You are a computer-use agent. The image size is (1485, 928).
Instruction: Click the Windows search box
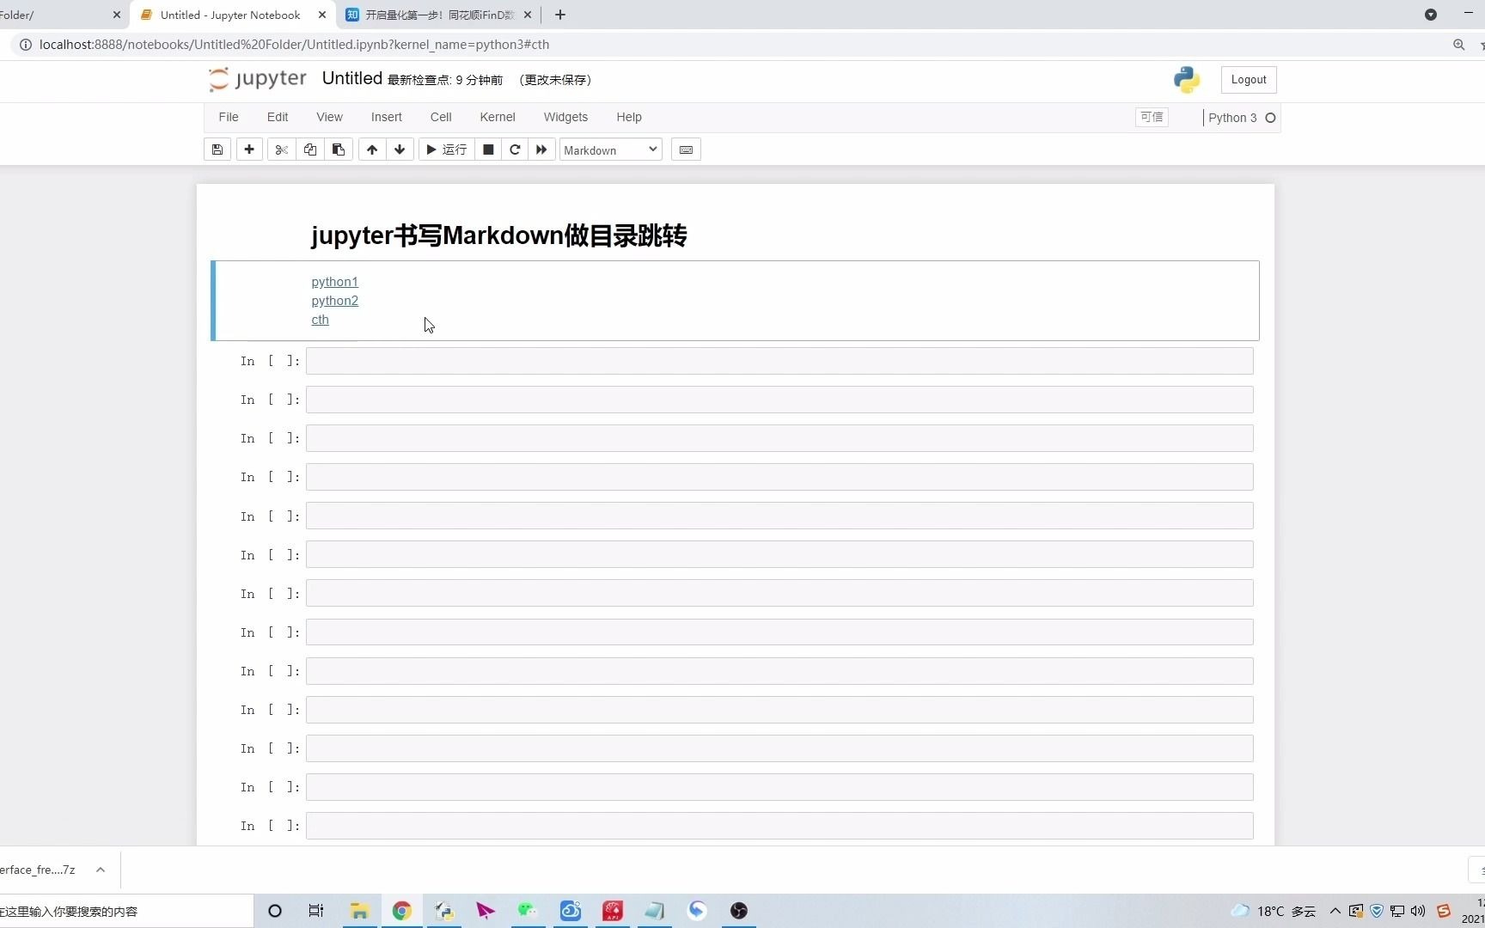click(126, 911)
